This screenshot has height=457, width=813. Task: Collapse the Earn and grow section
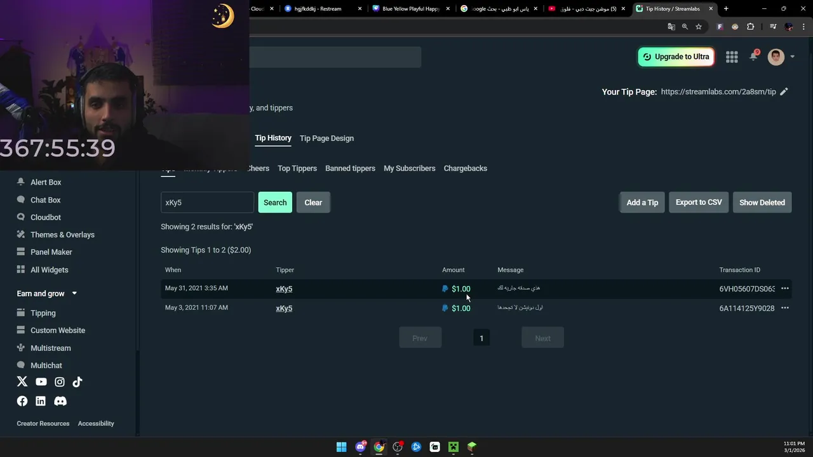click(x=74, y=293)
